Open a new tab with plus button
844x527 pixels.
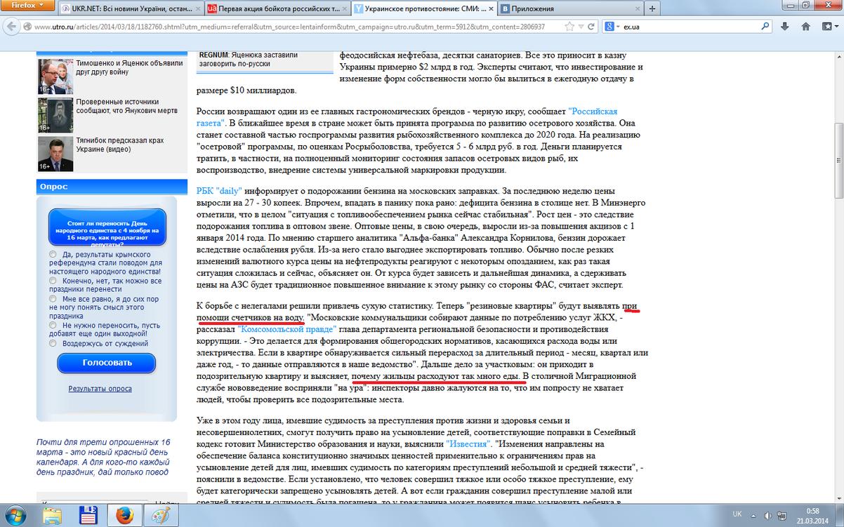[653, 8]
